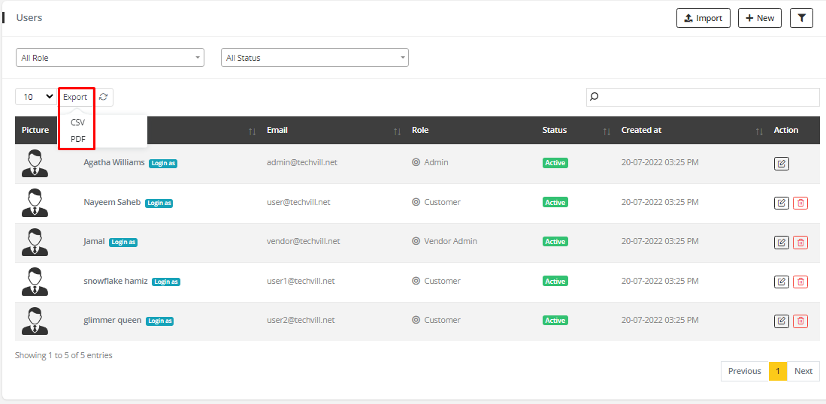Viewport: 826px width, 404px height.
Task: Go to Previous page
Action: pos(744,372)
